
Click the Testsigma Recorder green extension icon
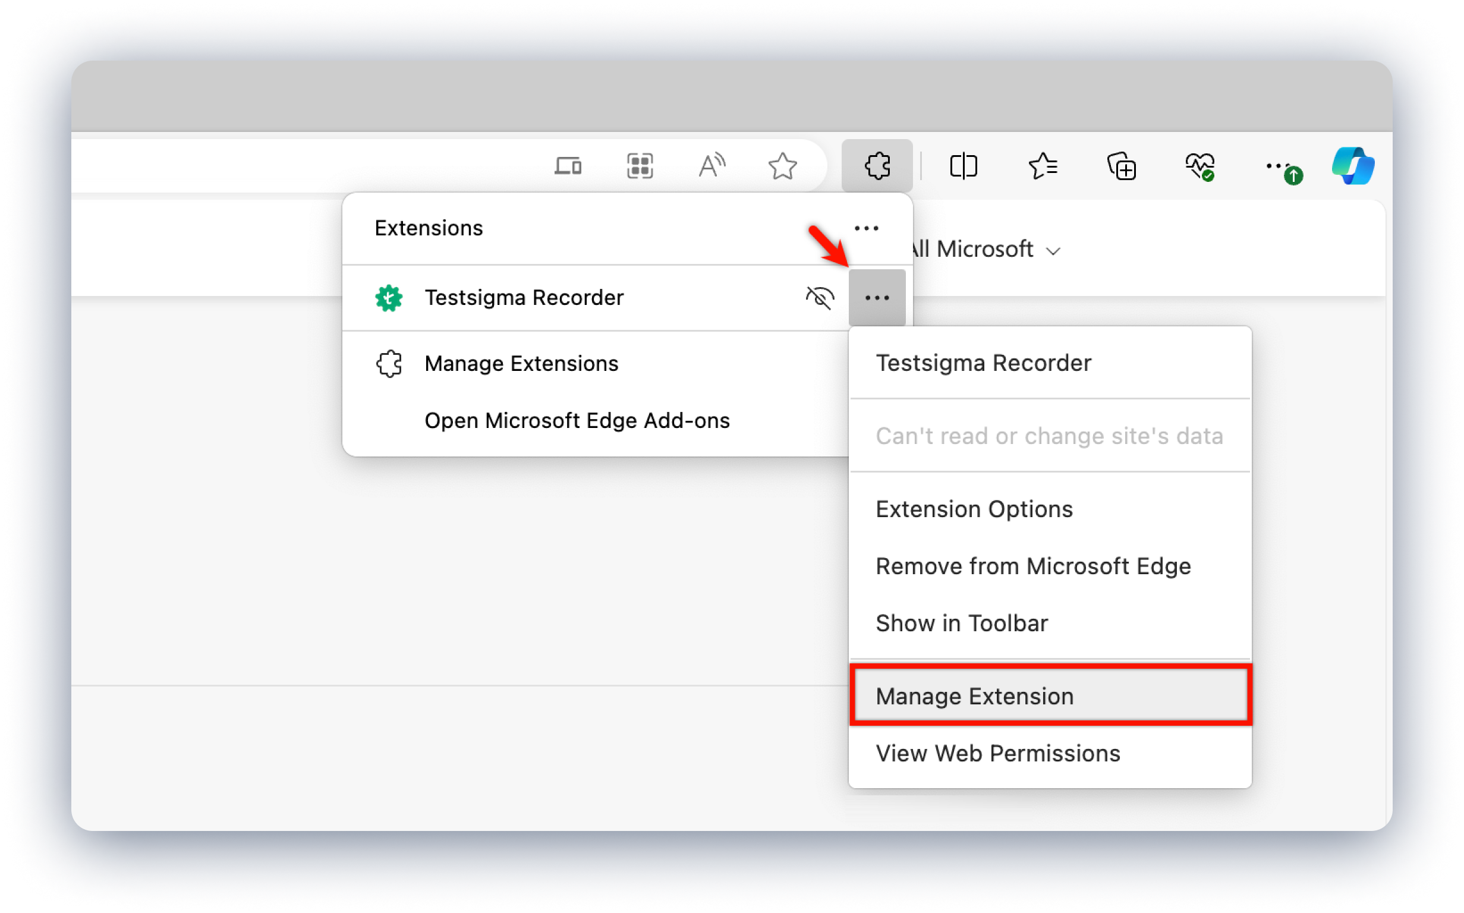388,297
